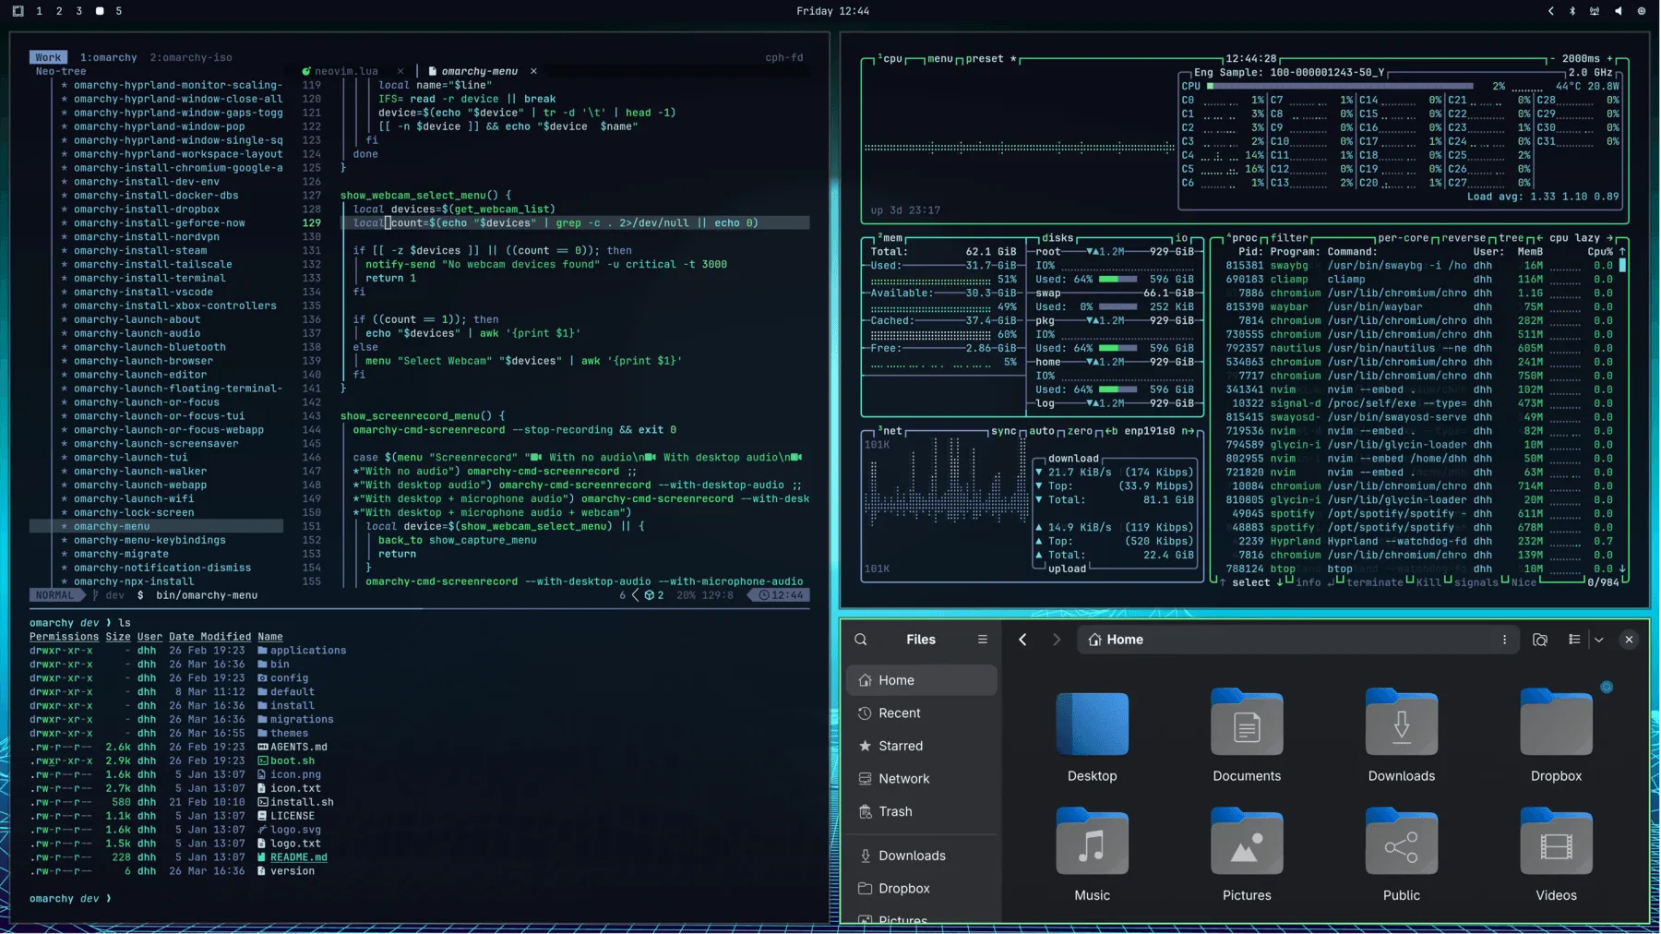The width and height of the screenshot is (1661, 934).
Task: Switch to workspace 1 in the top bar
Action: [39, 11]
